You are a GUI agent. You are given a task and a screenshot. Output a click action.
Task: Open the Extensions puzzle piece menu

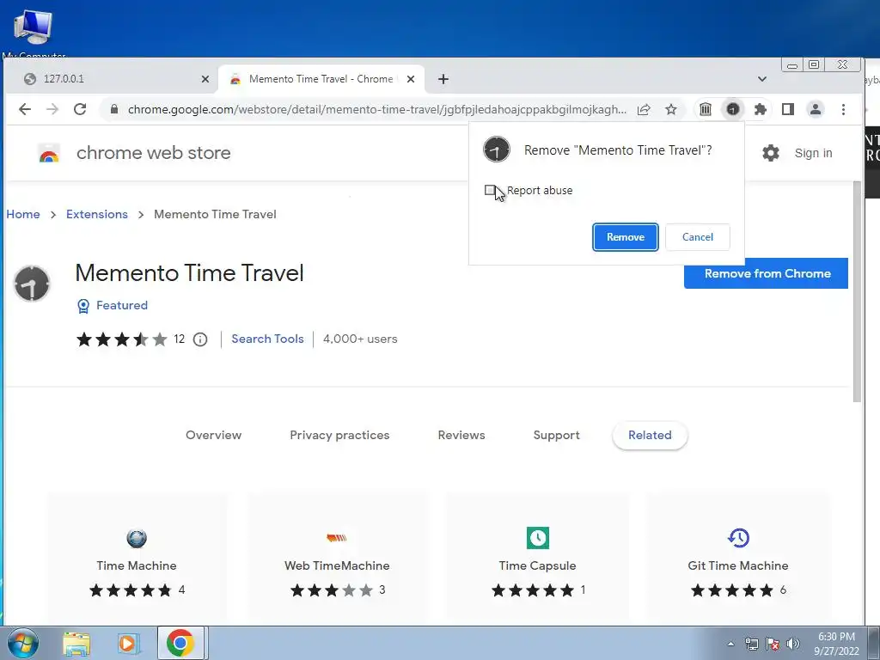pos(760,109)
